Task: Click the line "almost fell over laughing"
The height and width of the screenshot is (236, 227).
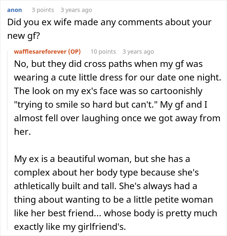Action: point(117,118)
